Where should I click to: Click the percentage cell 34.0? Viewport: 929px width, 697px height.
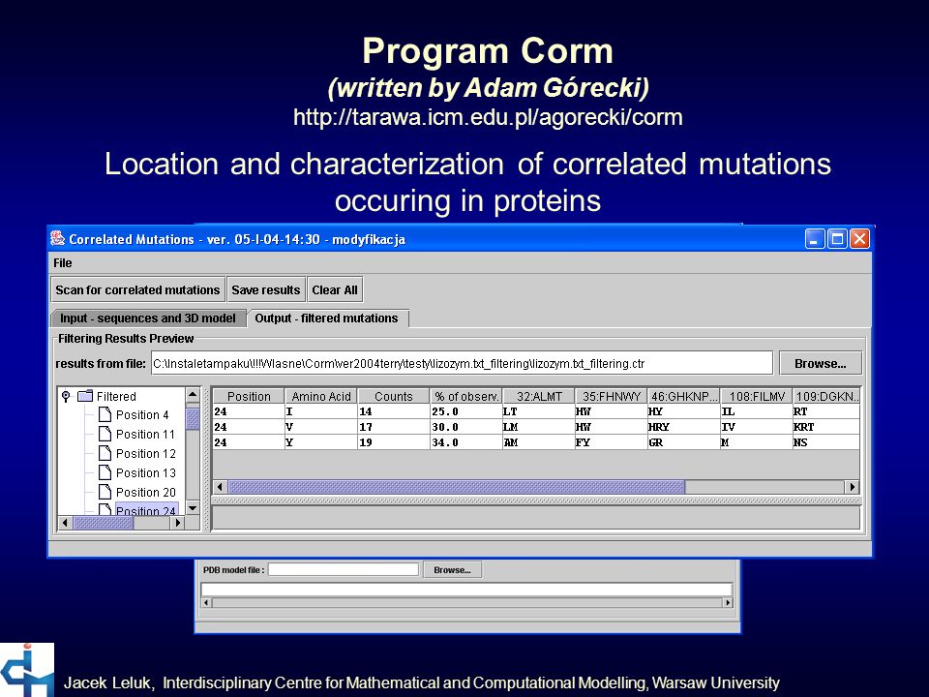pyautogui.click(x=466, y=442)
